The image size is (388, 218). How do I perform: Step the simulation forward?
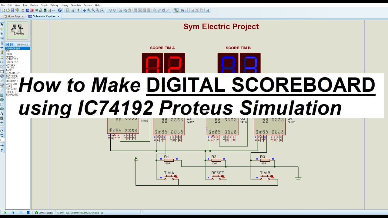pos(13,213)
